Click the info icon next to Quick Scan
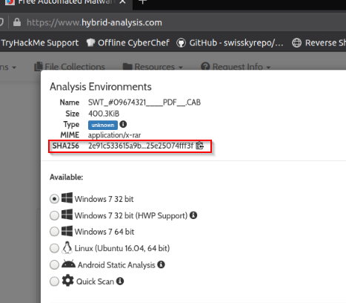Image resolution: width=346 pixels, height=303 pixels. (x=120, y=281)
